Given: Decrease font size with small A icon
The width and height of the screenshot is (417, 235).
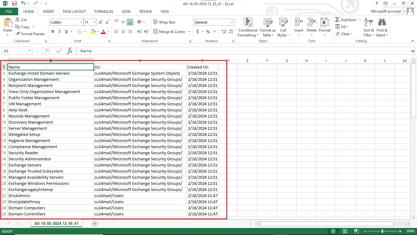Looking at the screenshot, I should [107, 22].
